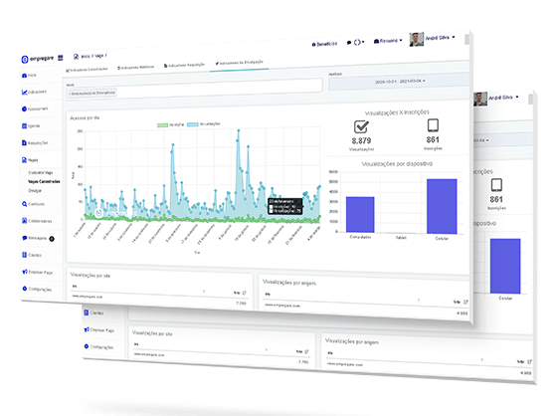
Task: Open Divulgar submenu item
Action: 35,190
